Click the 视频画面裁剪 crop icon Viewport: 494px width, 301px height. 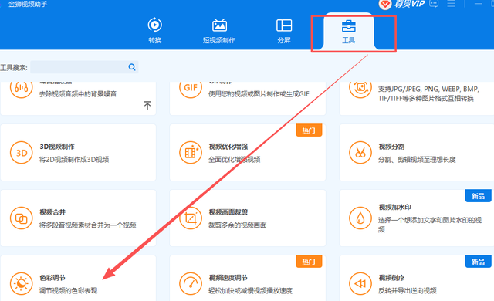[191, 218]
